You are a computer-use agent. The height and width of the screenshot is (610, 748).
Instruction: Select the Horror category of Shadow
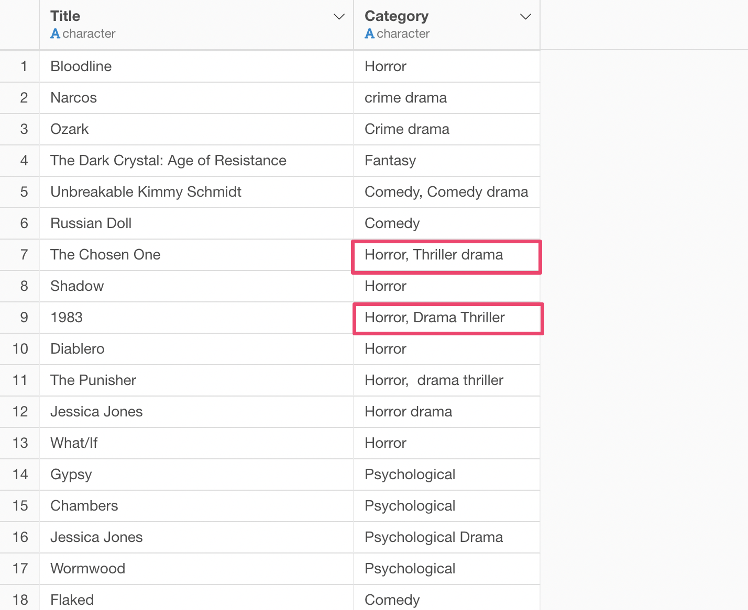(x=447, y=286)
